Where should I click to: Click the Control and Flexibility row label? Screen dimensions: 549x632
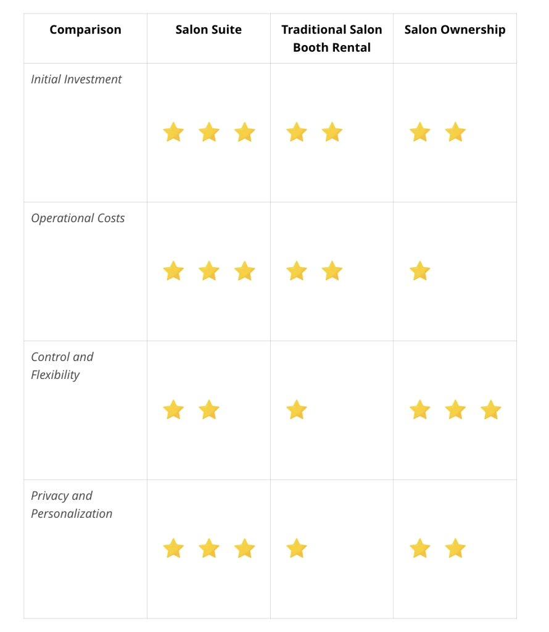coord(62,365)
